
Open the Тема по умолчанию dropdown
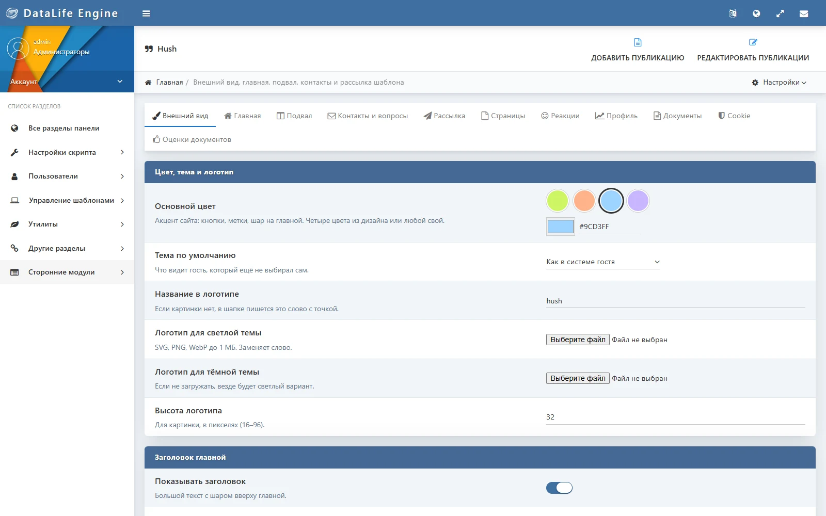[603, 262]
